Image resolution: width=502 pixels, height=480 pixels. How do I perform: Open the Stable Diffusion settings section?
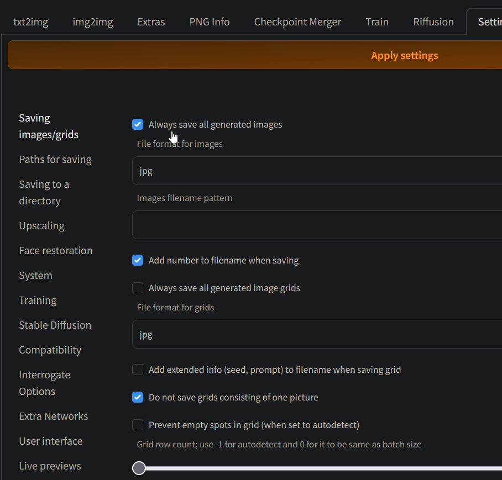[x=55, y=325]
